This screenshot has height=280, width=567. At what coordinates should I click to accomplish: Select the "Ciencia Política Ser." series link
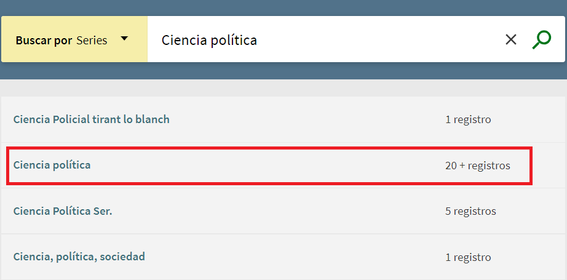tap(63, 211)
